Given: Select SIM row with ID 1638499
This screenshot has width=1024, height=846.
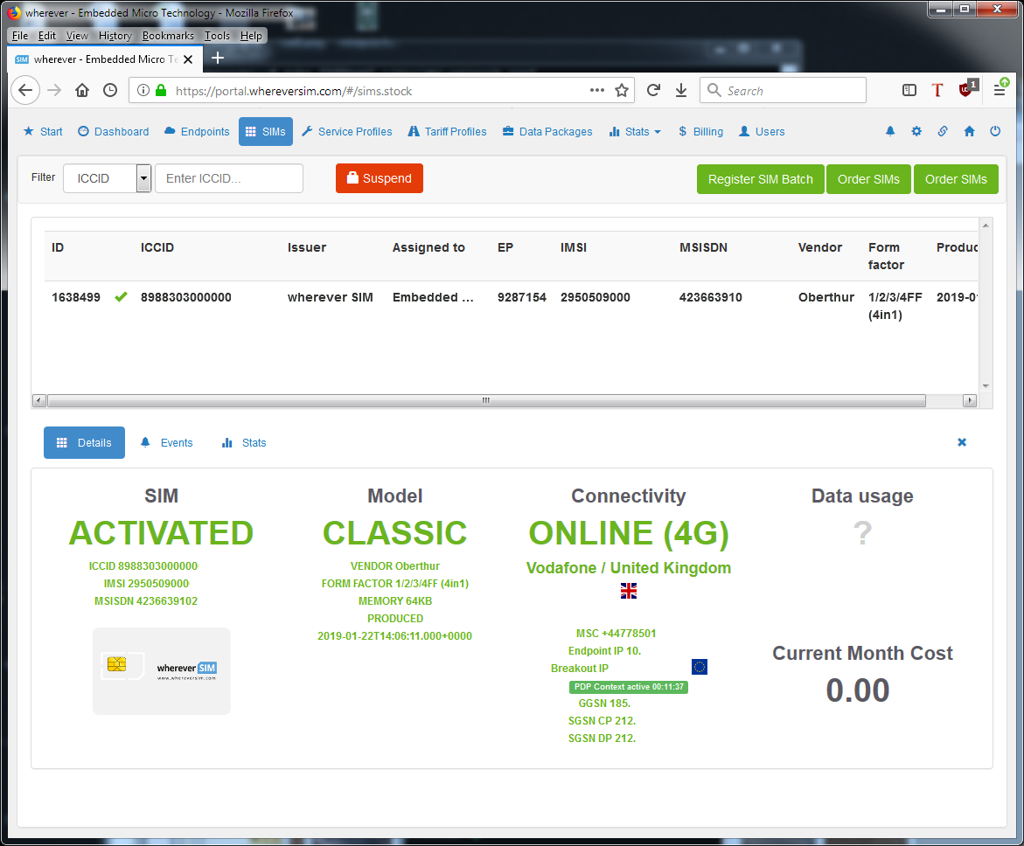Looking at the screenshot, I should click(x=511, y=306).
